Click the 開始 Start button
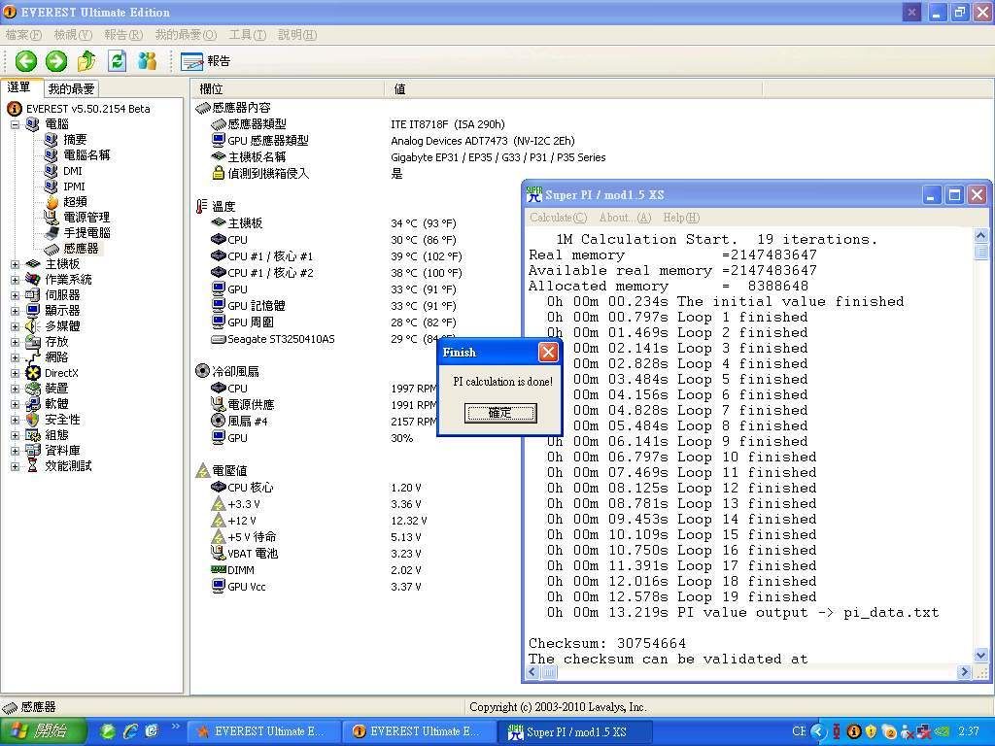 click(43, 731)
